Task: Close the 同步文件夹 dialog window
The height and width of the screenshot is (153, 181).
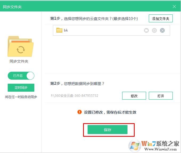Action: pyautogui.click(x=174, y=7)
